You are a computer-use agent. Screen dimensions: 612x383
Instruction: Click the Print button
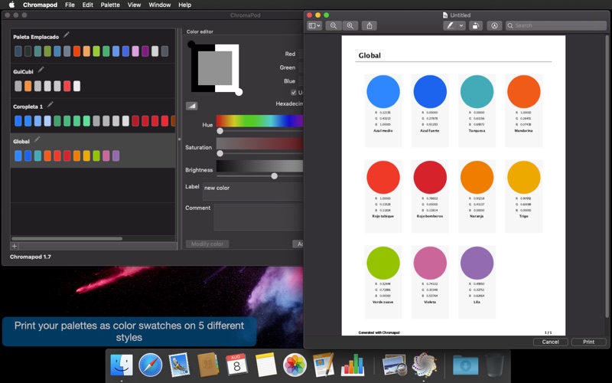click(x=588, y=342)
